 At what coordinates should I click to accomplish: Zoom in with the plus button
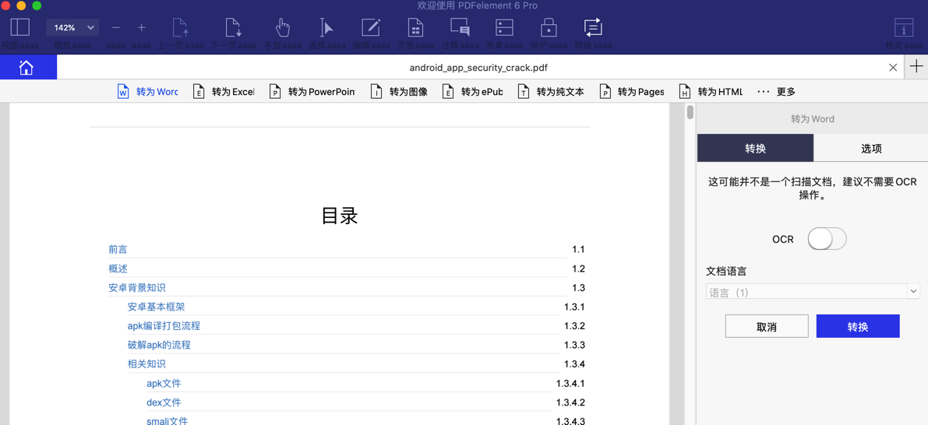pyautogui.click(x=142, y=27)
